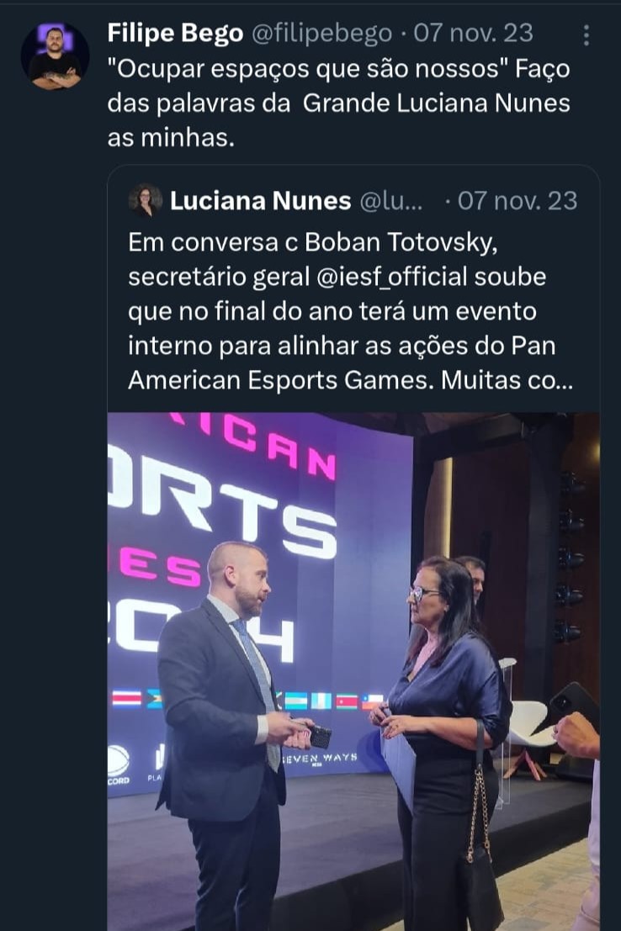Image resolution: width=621 pixels, height=931 pixels.
Task: Click the quoted tweet text about Boban Totovsky
Action: tap(351, 311)
